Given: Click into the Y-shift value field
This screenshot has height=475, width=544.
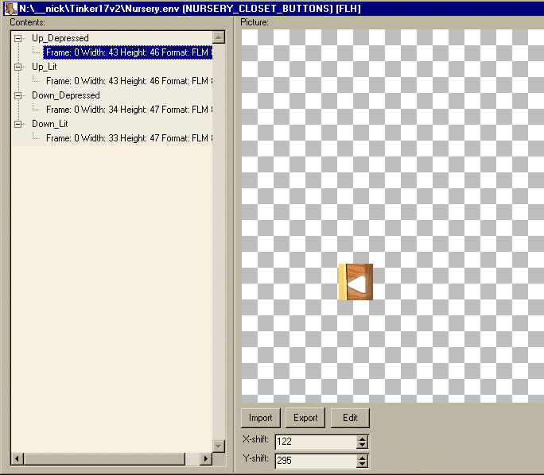Looking at the screenshot, I should coord(316,461).
